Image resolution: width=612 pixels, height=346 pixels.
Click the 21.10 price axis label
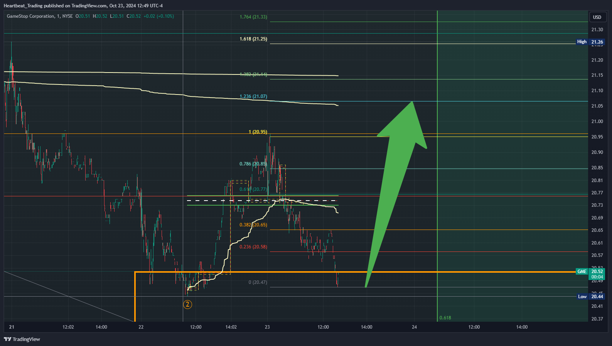point(597,91)
